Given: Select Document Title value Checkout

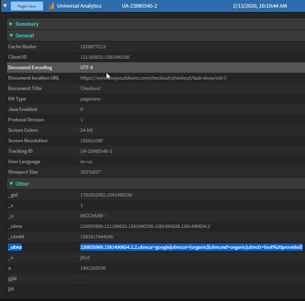Looking at the screenshot, I should 90,88.
